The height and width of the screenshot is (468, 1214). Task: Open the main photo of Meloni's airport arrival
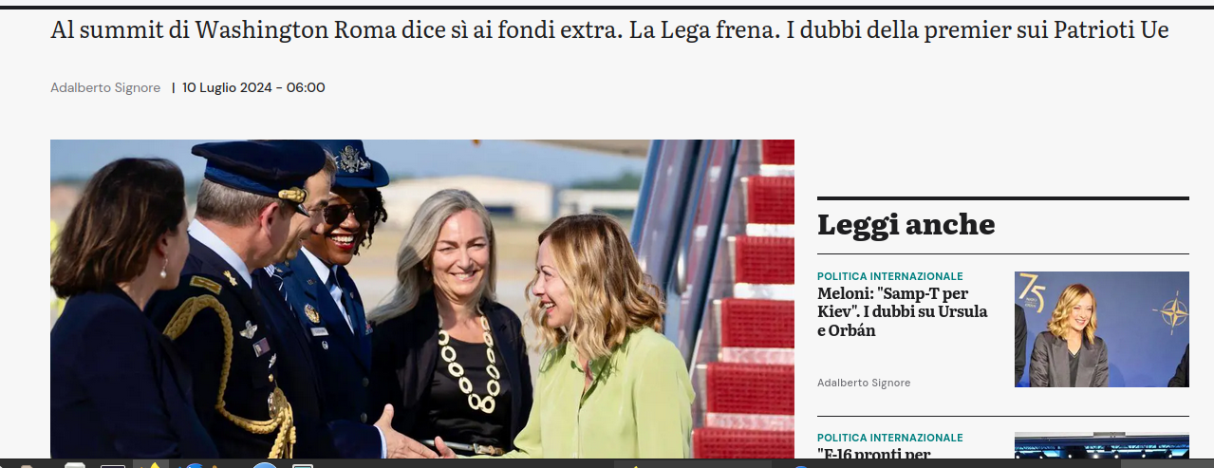[x=422, y=299]
